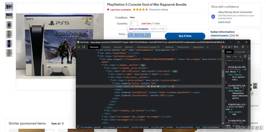Switch to the Console tab

[106, 47]
